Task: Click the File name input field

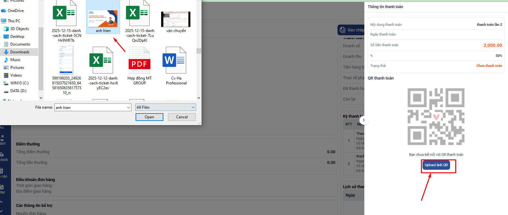Action: click(x=90, y=107)
